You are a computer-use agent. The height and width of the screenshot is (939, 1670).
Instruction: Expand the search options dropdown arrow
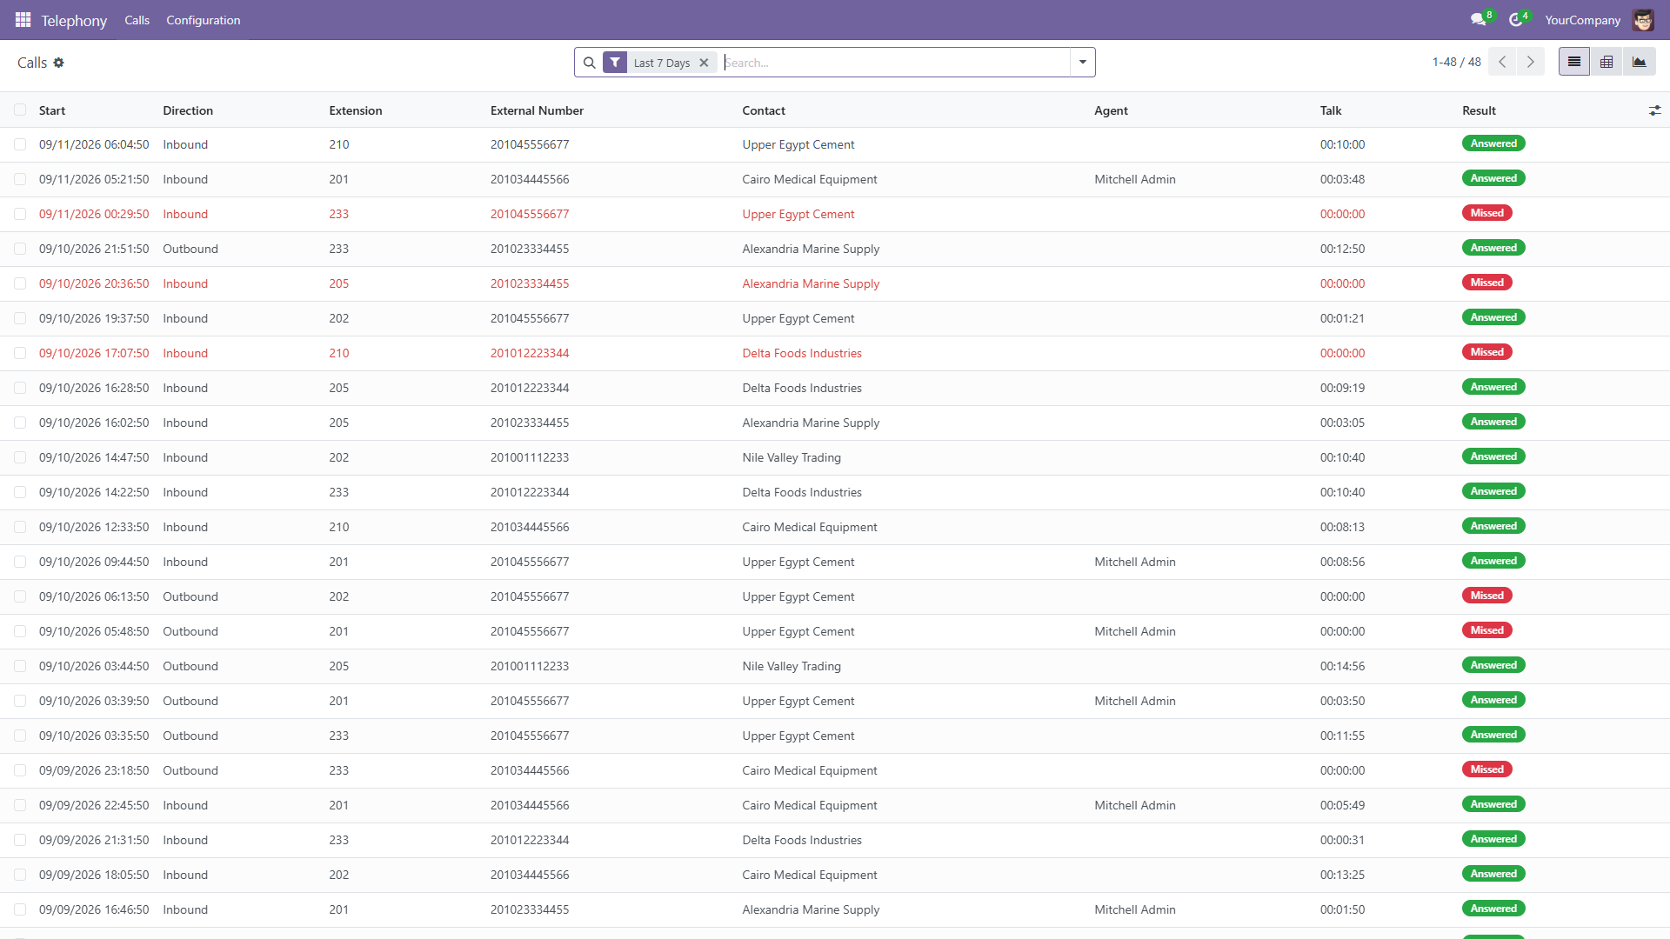click(1083, 63)
